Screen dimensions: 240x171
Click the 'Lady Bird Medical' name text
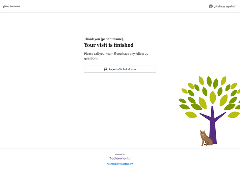click(x=12, y=6)
